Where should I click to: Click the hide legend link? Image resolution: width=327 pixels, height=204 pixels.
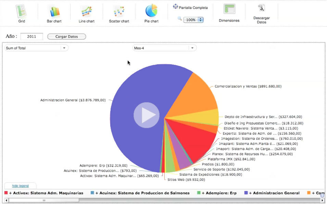pos(20,186)
